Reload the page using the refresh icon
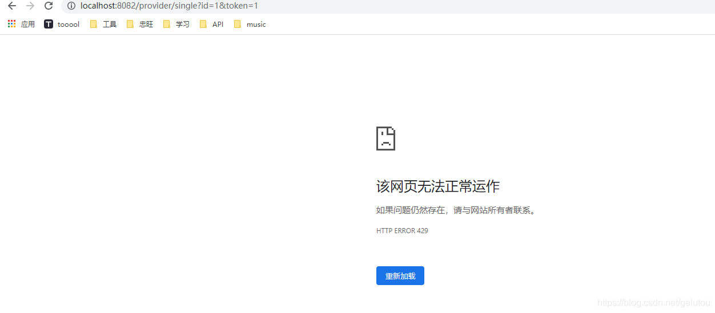The width and height of the screenshot is (715, 313). 49,6
